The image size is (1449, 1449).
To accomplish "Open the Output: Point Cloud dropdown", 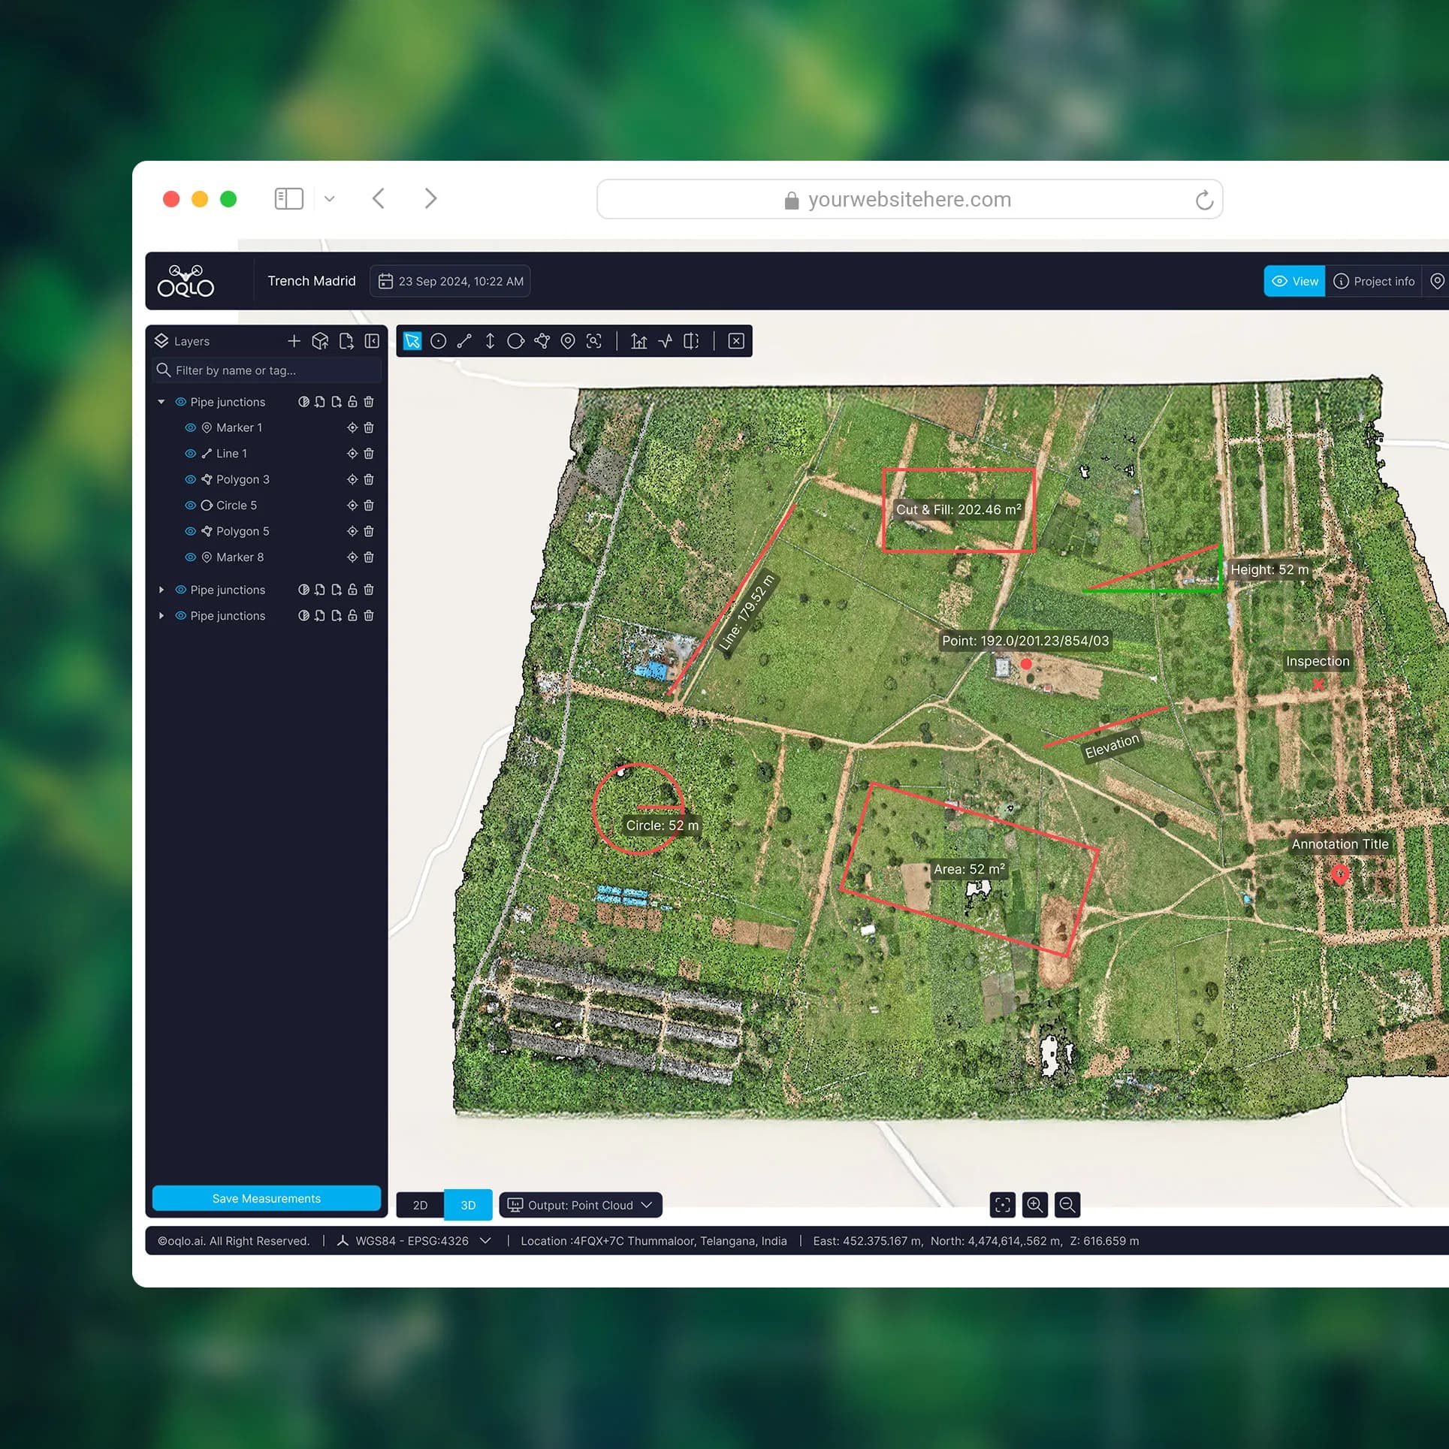I will click(580, 1205).
